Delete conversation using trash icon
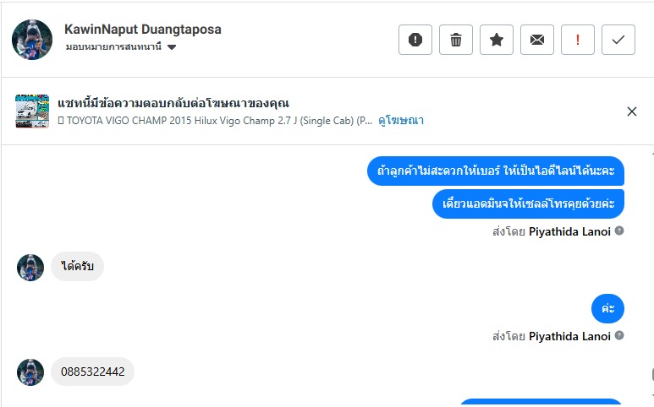Screen dimensions: 654x407 point(456,40)
